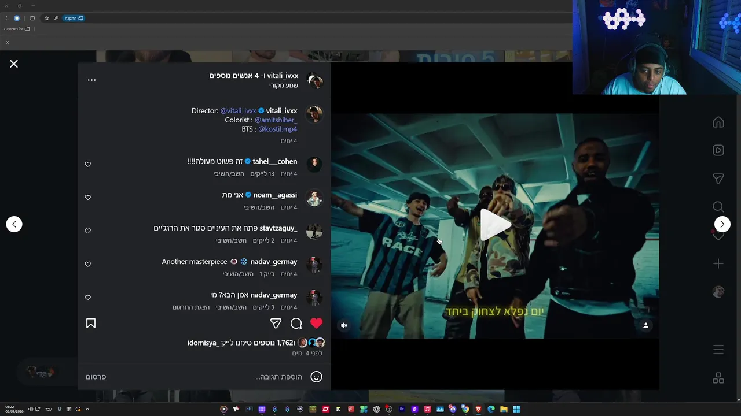Screen dimensions: 741x416
Task: Reply to stavtzaguy_'s comment
Action: (x=232, y=240)
